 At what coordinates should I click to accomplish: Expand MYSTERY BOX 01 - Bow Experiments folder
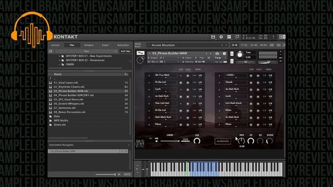tap(59, 56)
